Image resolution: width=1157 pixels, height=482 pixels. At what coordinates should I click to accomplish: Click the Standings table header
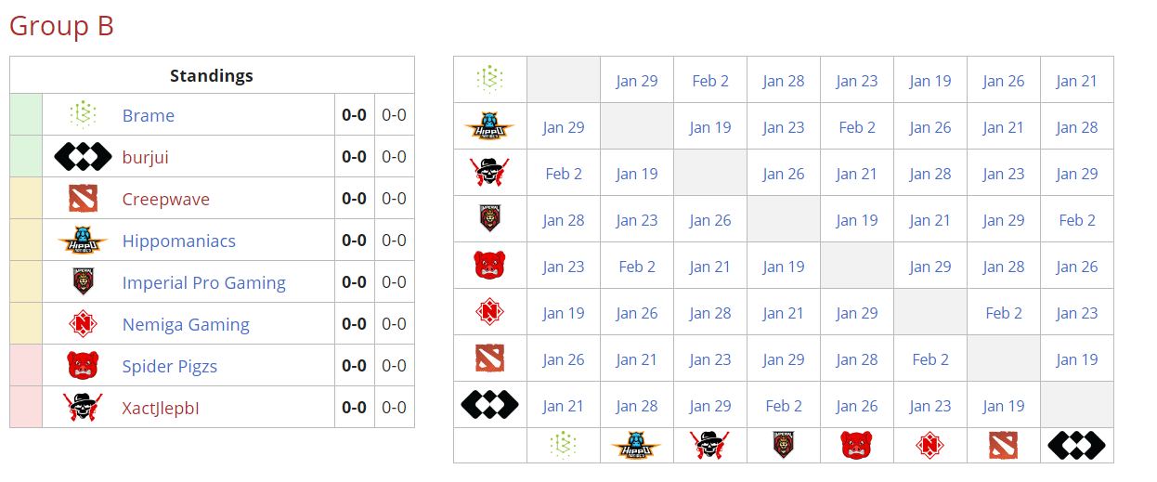click(x=212, y=76)
